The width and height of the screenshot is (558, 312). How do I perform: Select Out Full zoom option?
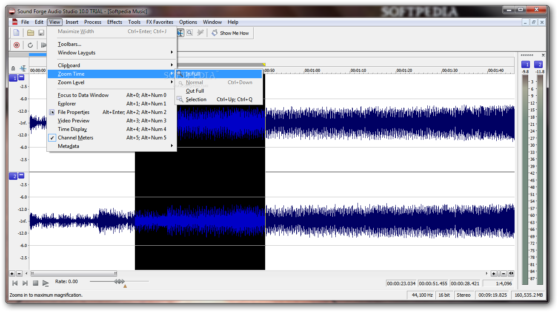pyautogui.click(x=219, y=91)
